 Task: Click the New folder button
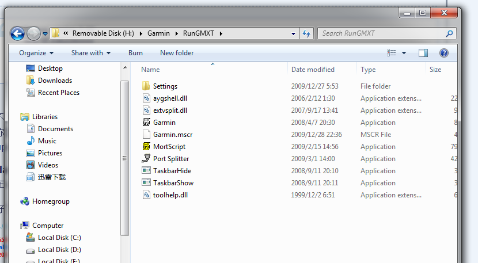(x=177, y=53)
